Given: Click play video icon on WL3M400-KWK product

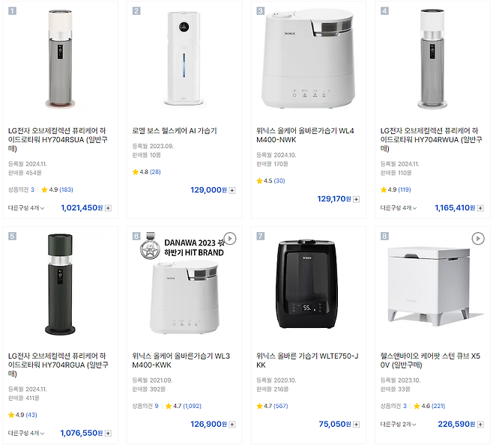Looking at the screenshot, I should coord(230,239).
